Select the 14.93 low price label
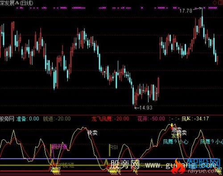223x176 pixels. point(146,108)
